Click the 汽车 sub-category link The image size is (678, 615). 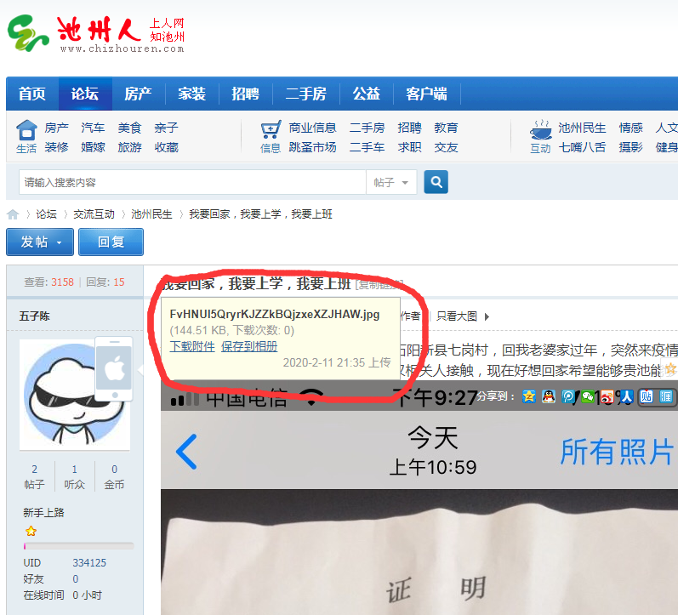click(93, 128)
